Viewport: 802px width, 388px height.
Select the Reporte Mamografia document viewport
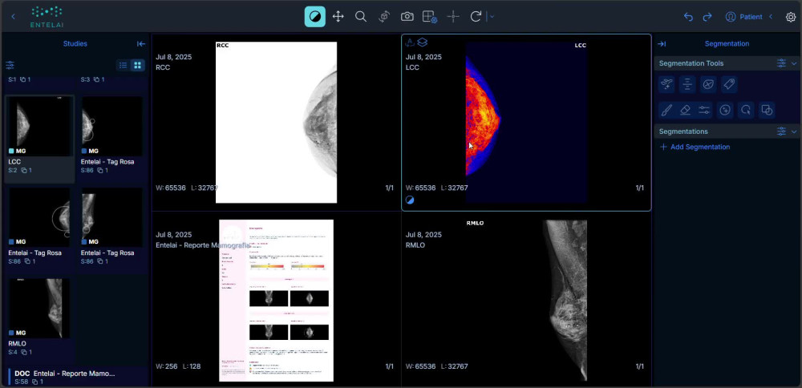pos(276,301)
